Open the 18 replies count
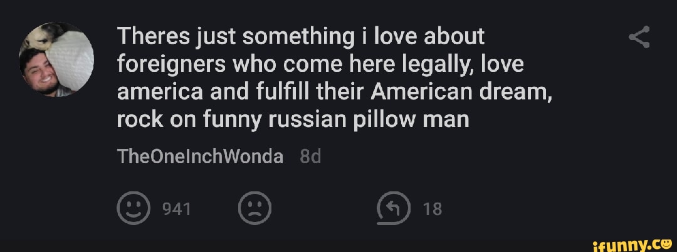Image resolution: width=677 pixels, height=252 pixels. pyautogui.click(x=433, y=209)
